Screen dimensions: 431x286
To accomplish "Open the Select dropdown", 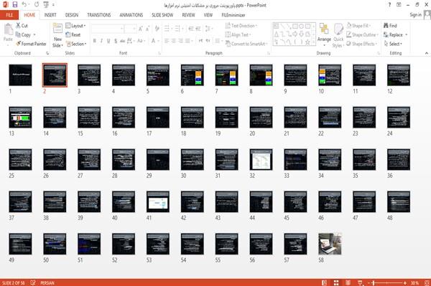I will (393, 44).
